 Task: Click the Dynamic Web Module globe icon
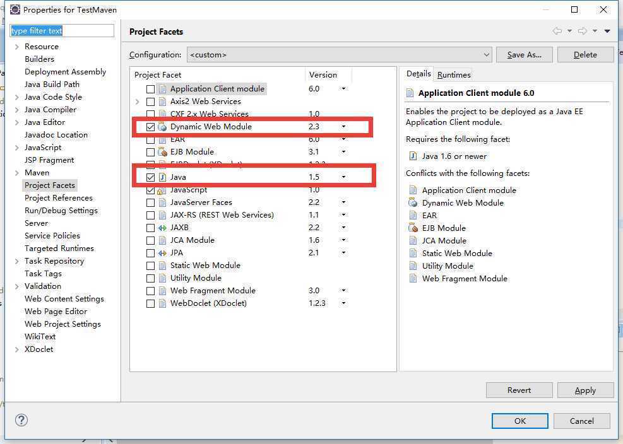(162, 127)
